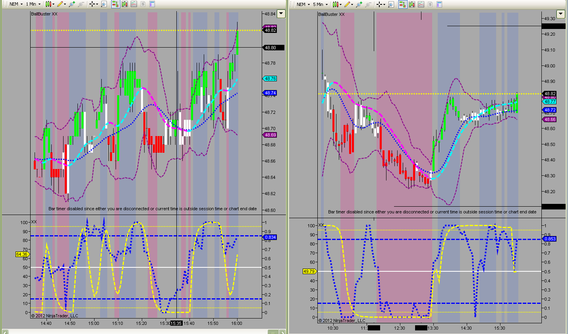Click the zoom in magnifier in the 1 Min chart
Screen dimensions: 568x334
(71, 4)
